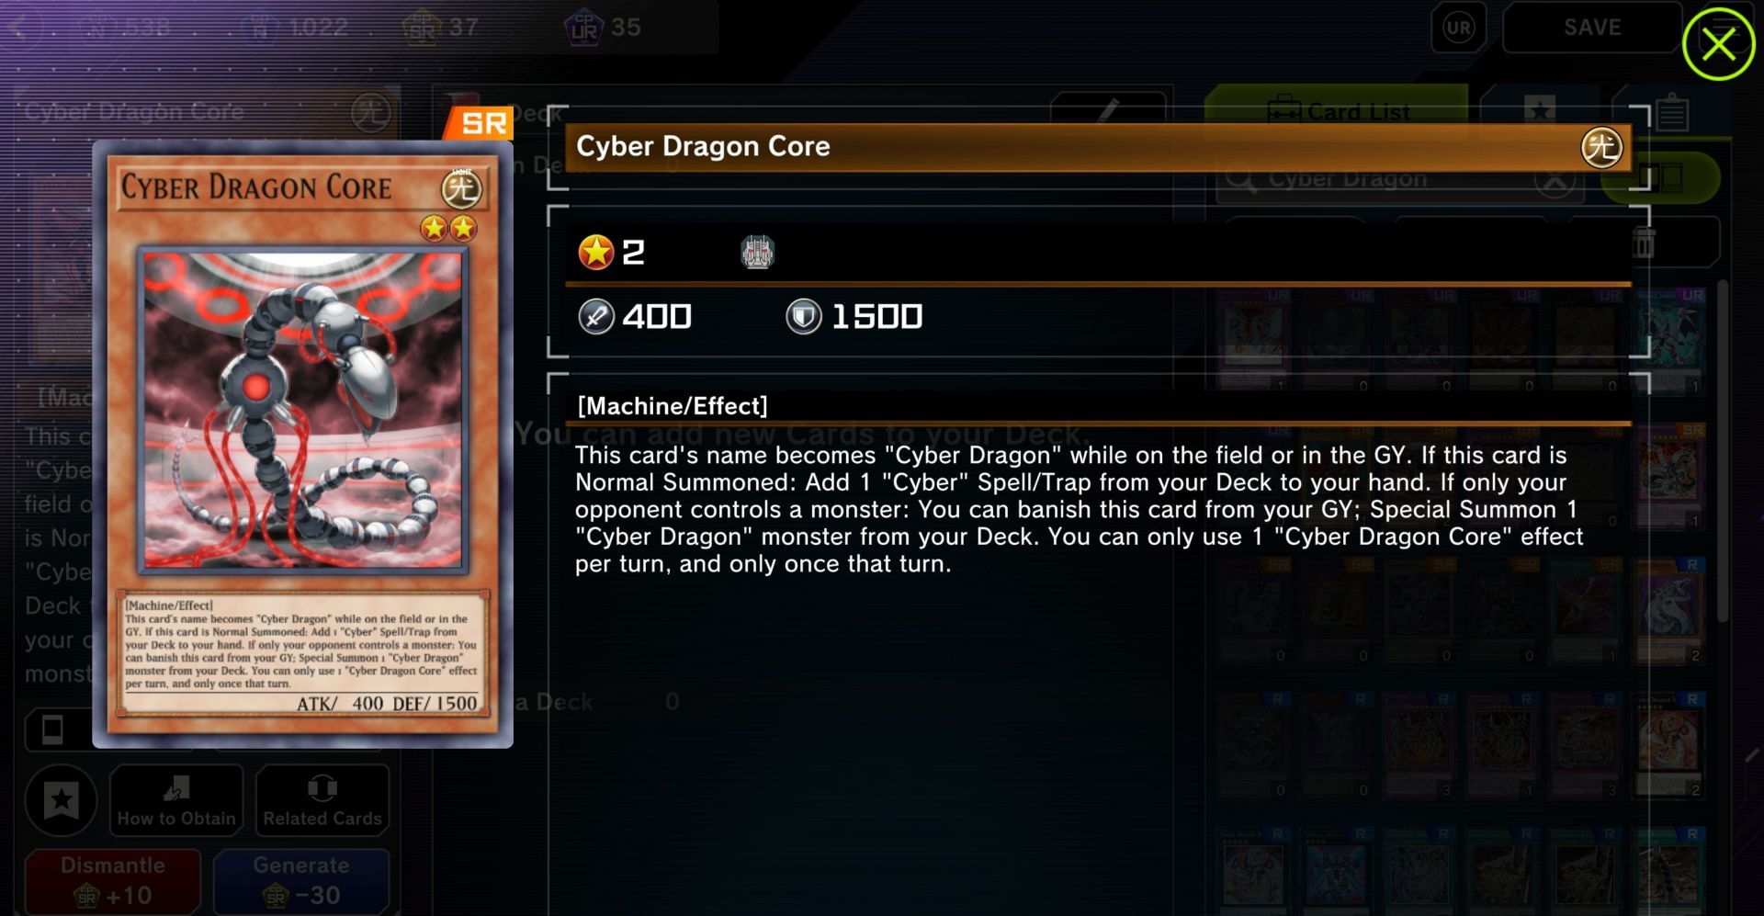Click the large Cyber Dragon Core card image

pyautogui.click(x=302, y=444)
